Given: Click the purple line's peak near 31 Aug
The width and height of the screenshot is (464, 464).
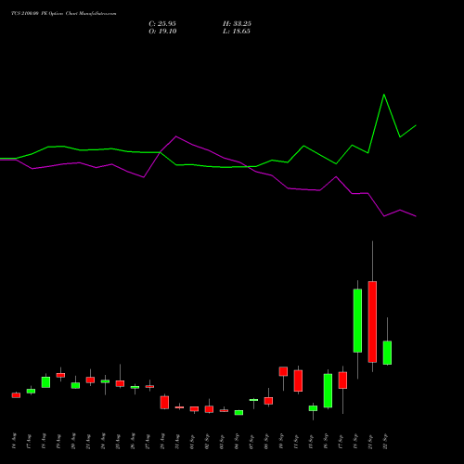Looking at the screenshot, I should (176, 136).
